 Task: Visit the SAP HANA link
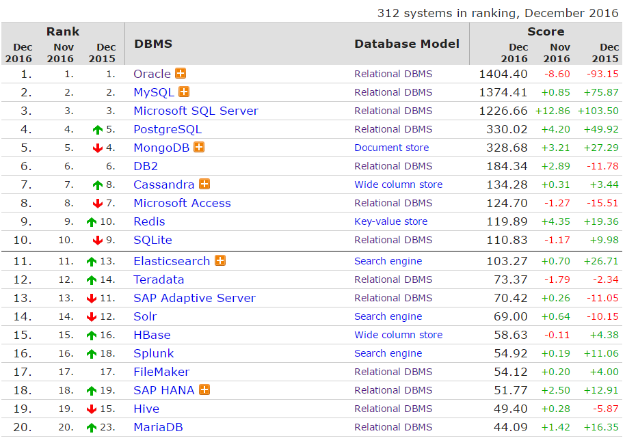[164, 389]
